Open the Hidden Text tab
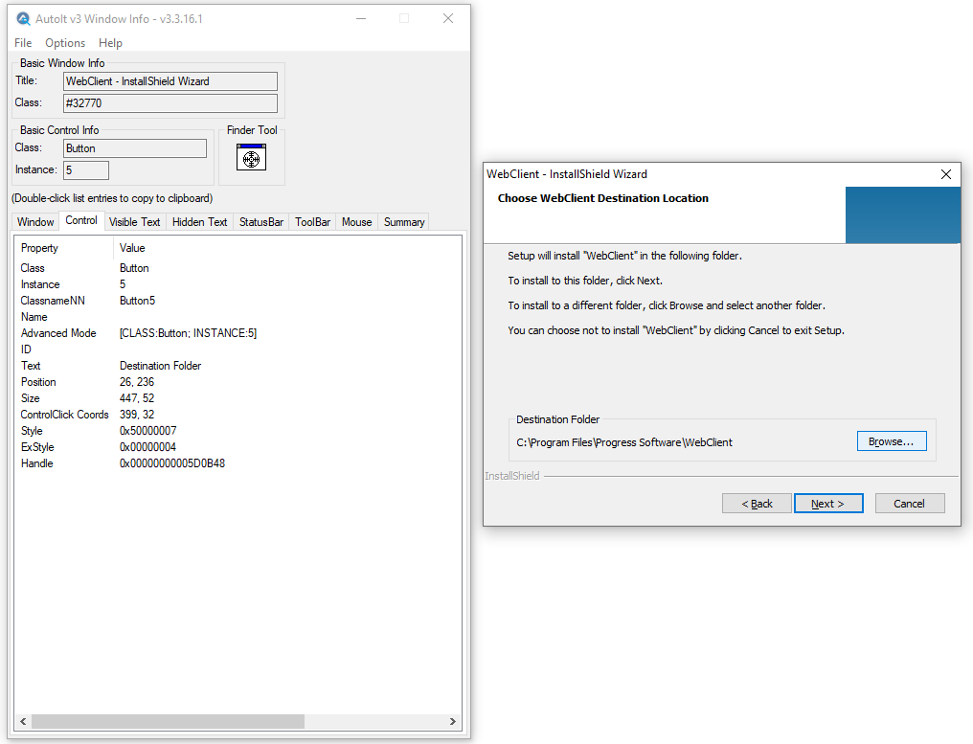The image size is (973, 744). 200,222
